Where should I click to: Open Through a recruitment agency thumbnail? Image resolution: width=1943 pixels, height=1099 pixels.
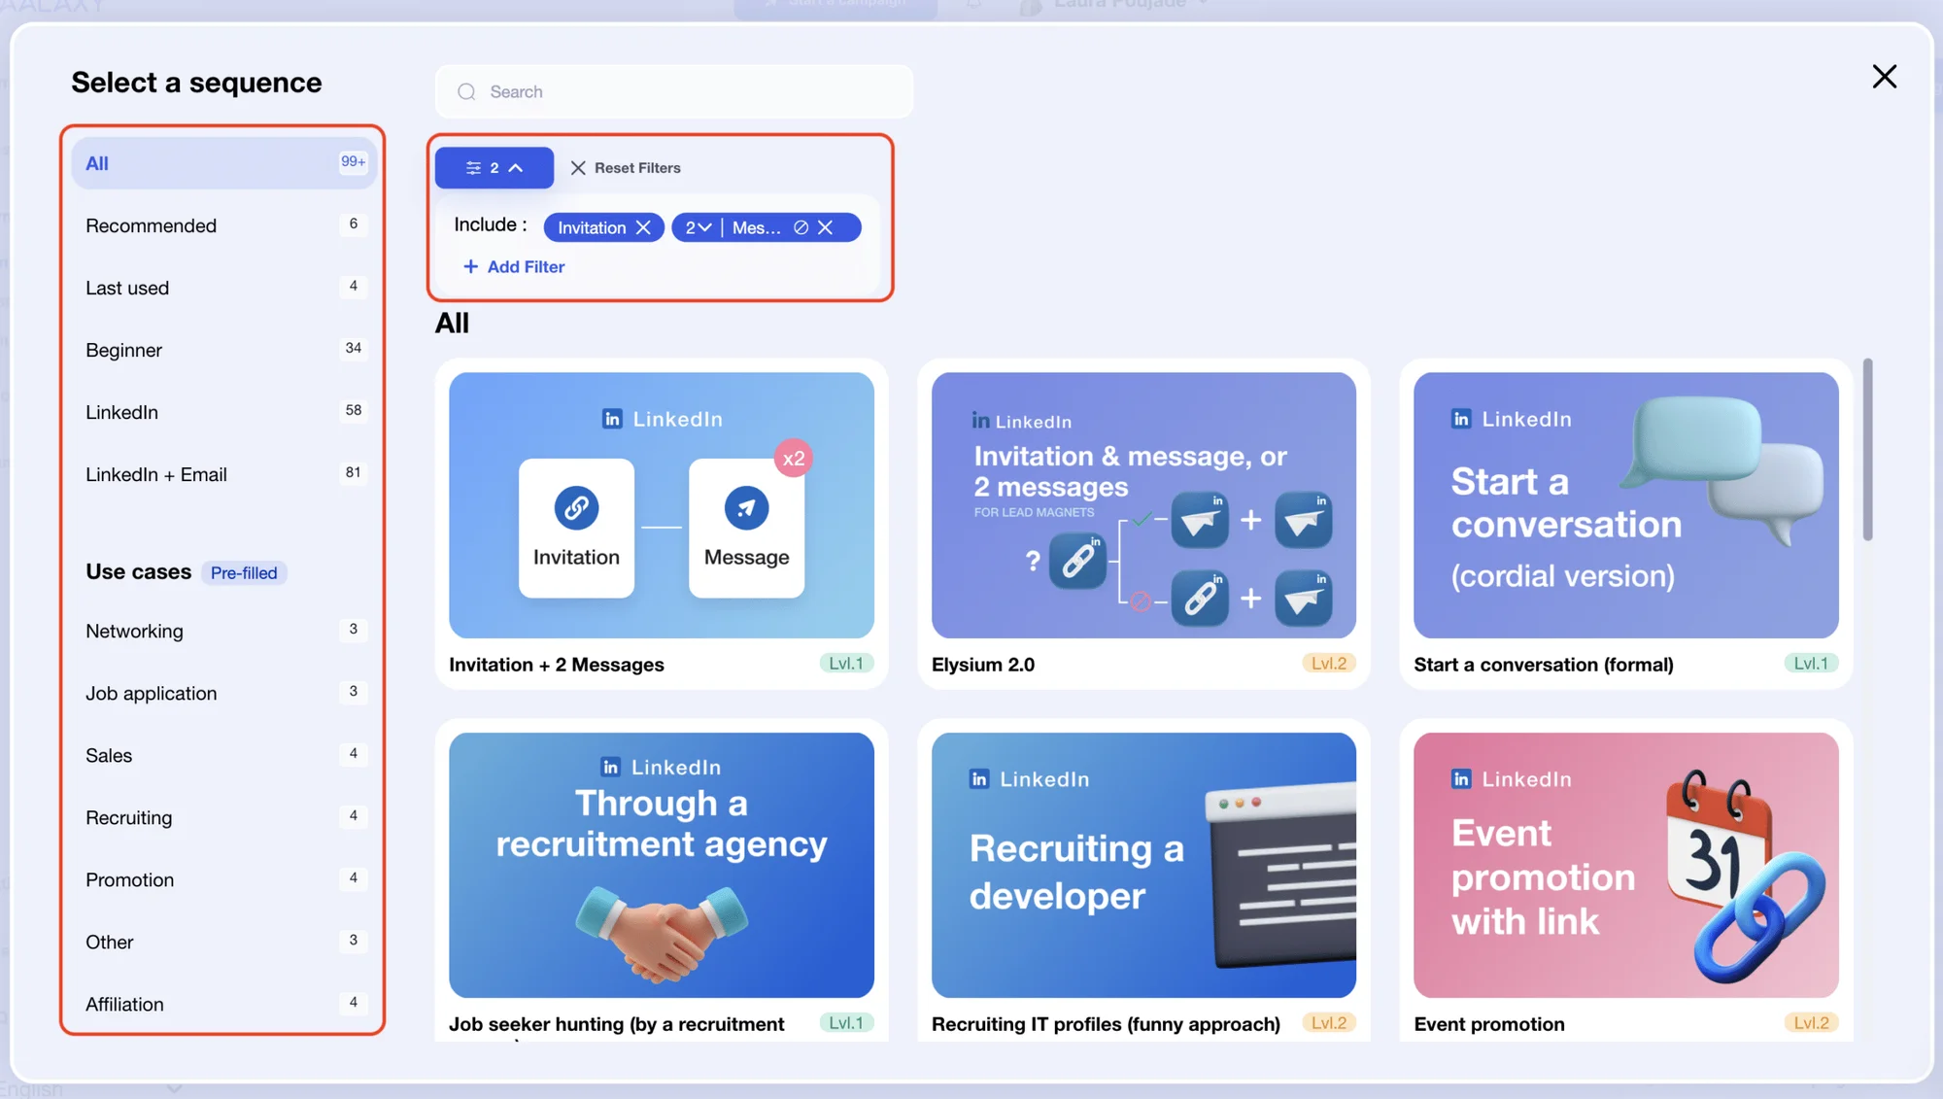[x=661, y=865]
